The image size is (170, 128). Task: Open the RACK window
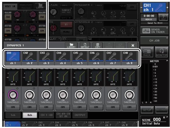[x=147, y=52]
